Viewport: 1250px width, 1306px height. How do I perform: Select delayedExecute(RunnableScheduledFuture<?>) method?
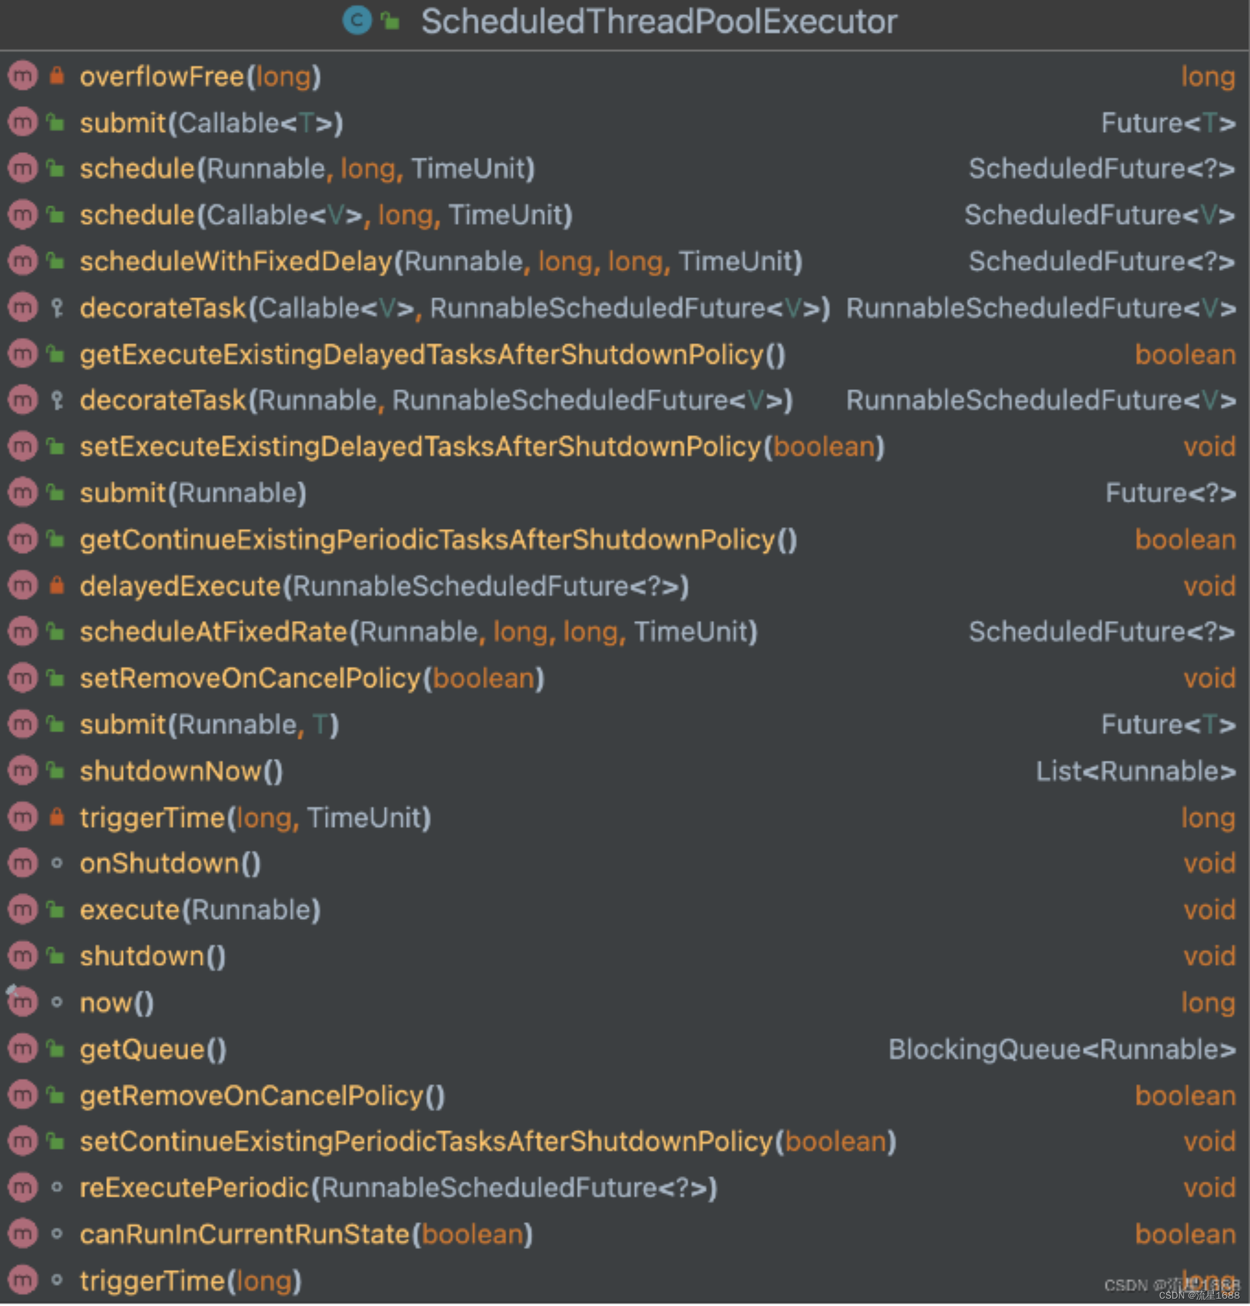coord(384,586)
